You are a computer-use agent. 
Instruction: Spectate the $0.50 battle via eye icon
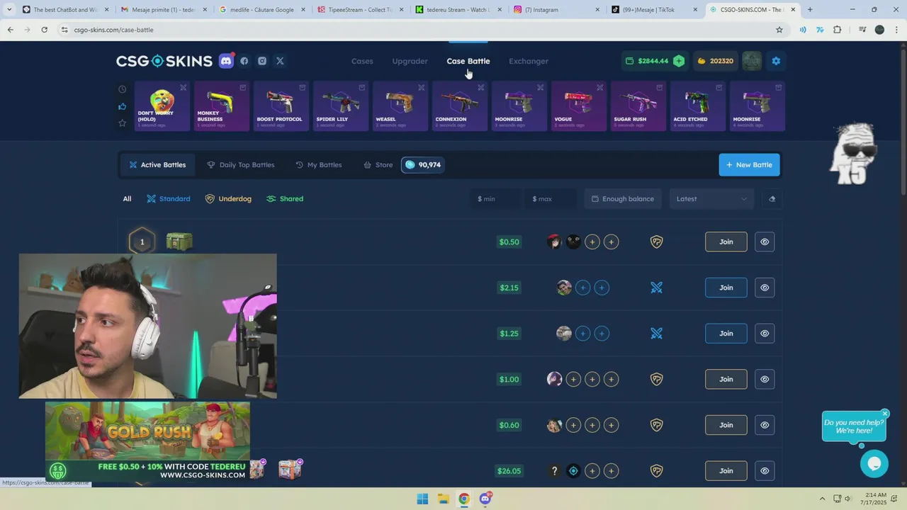pos(765,242)
